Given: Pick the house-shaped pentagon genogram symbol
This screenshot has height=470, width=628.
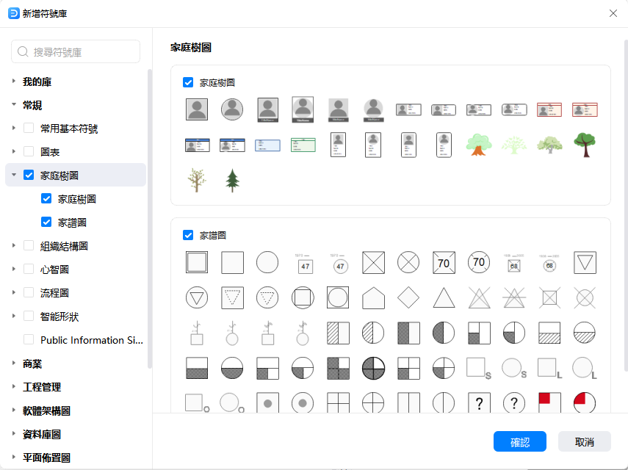Looking at the screenshot, I should point(373,297).
